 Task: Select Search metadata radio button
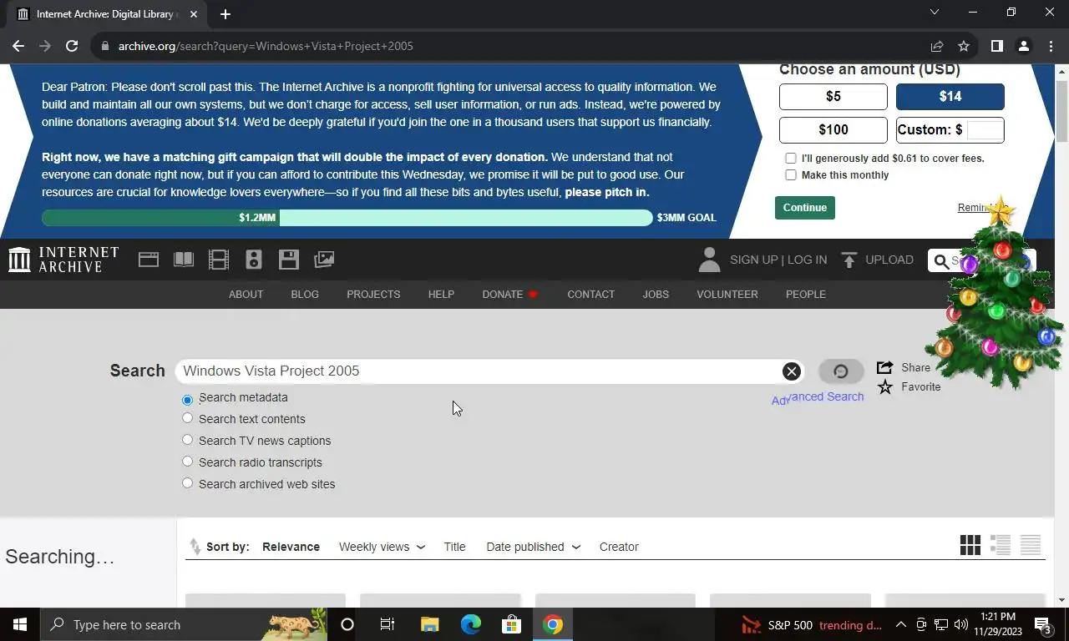[187, 399]
